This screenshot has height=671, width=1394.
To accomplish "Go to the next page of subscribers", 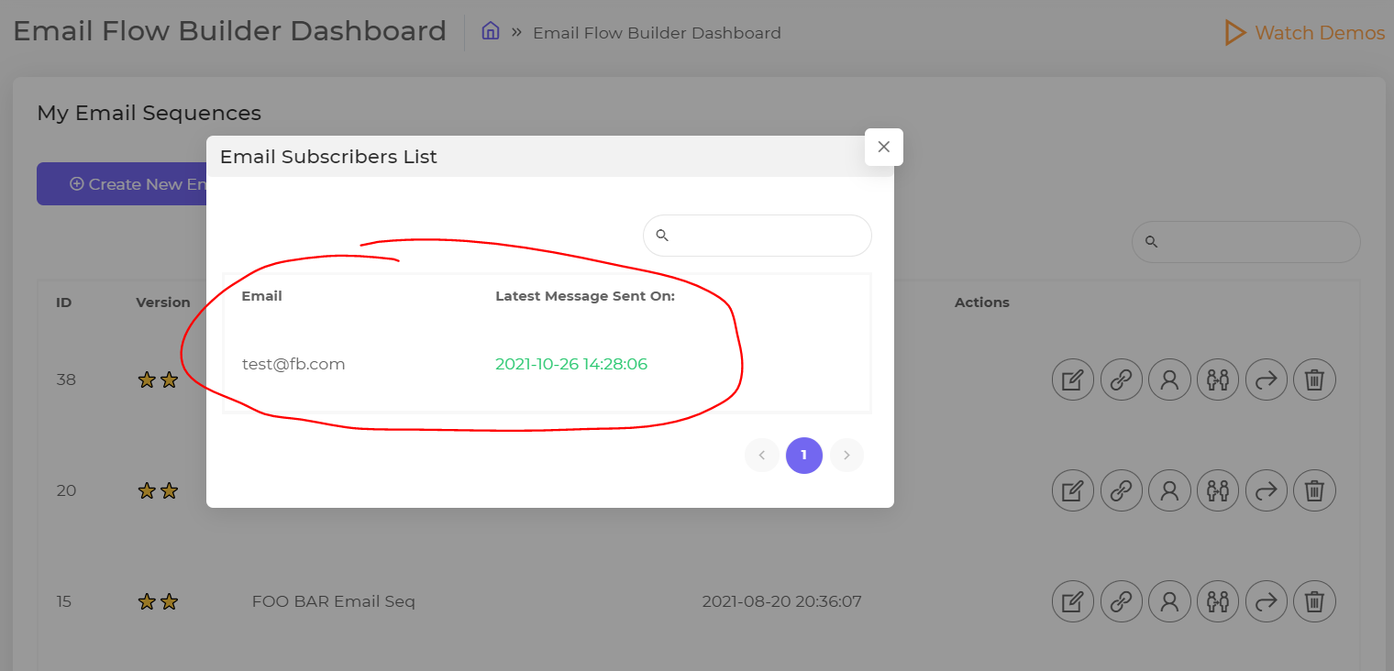I will tap(846, 456).
